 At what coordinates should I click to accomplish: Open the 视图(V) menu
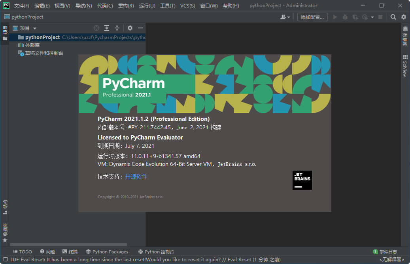pos(62,6)
